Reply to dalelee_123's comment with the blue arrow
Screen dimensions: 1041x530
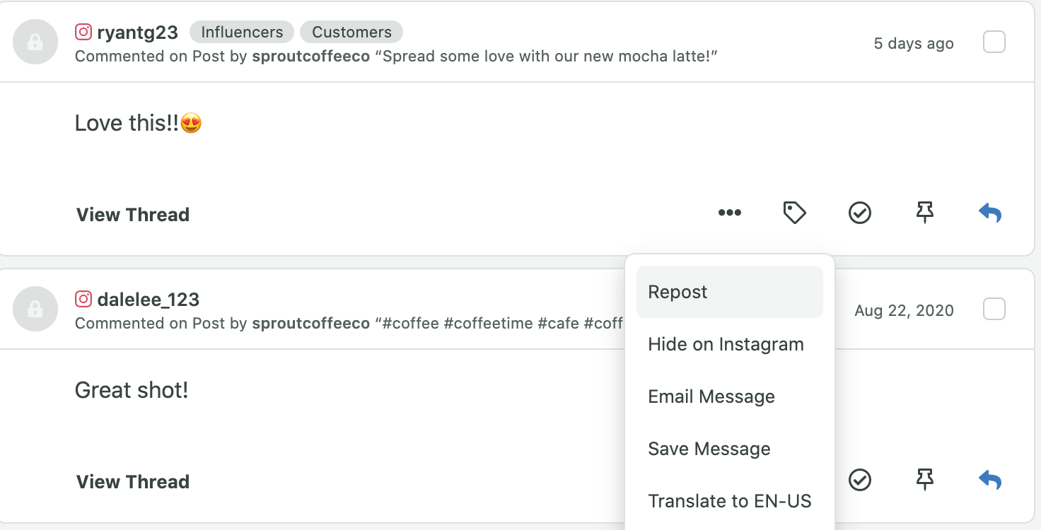pyautogui.click(x=990, y=480)
